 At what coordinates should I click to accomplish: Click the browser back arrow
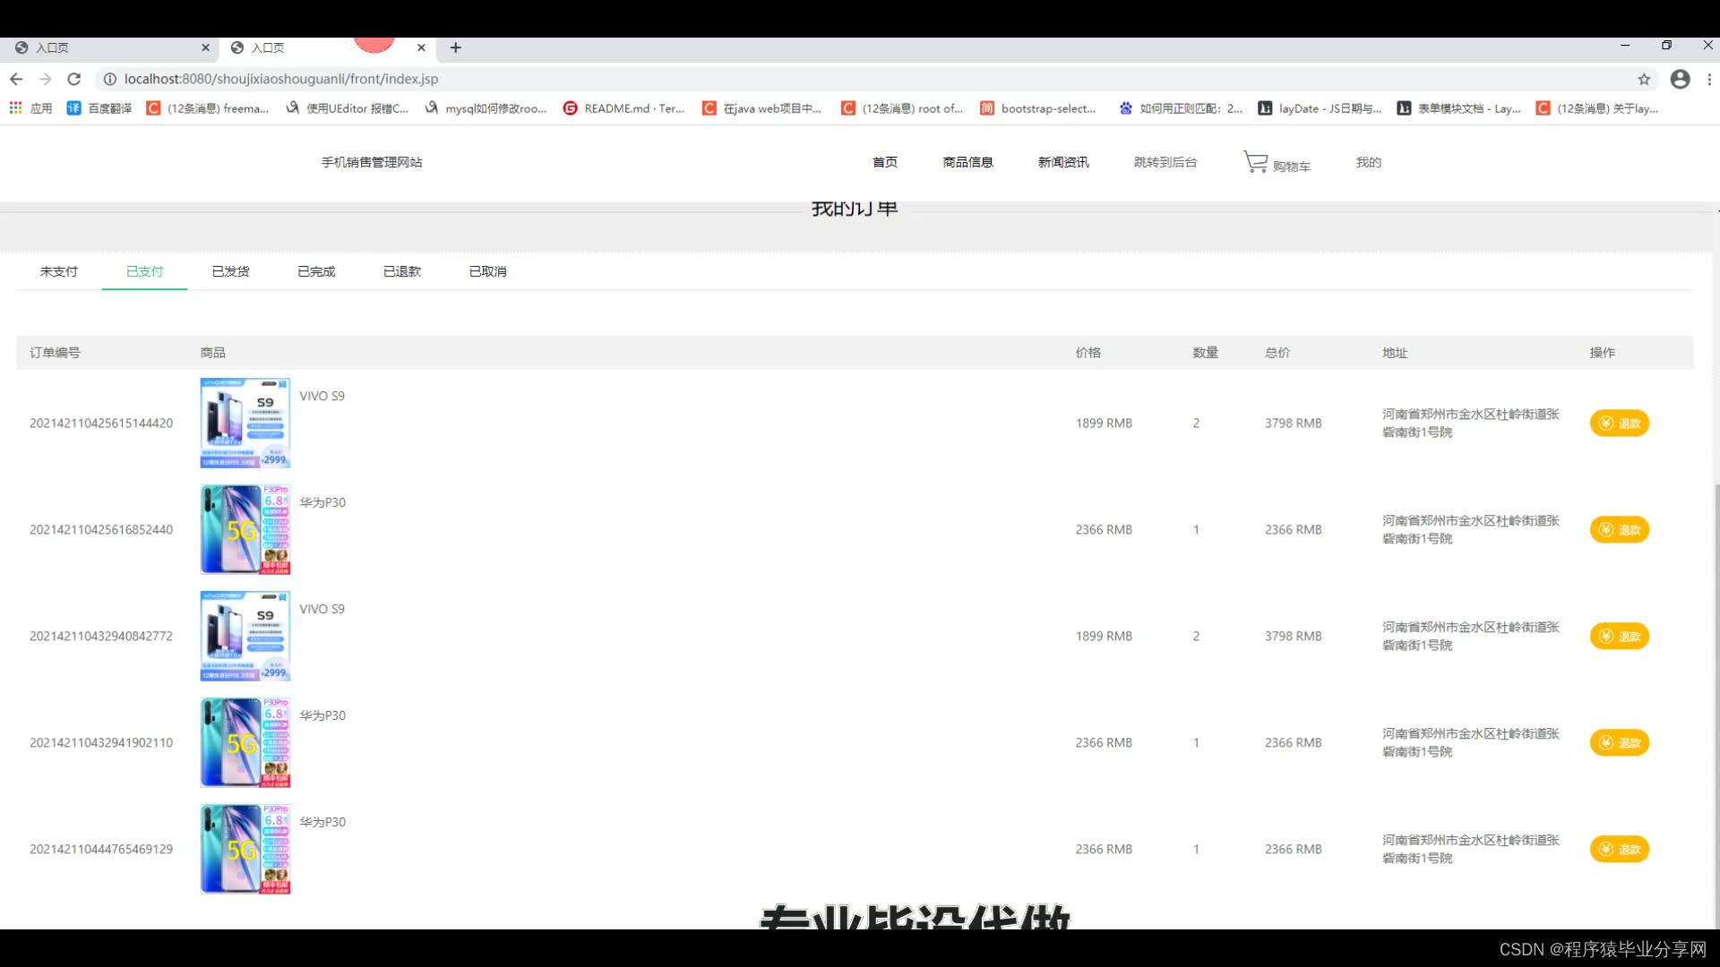[16, 79]
